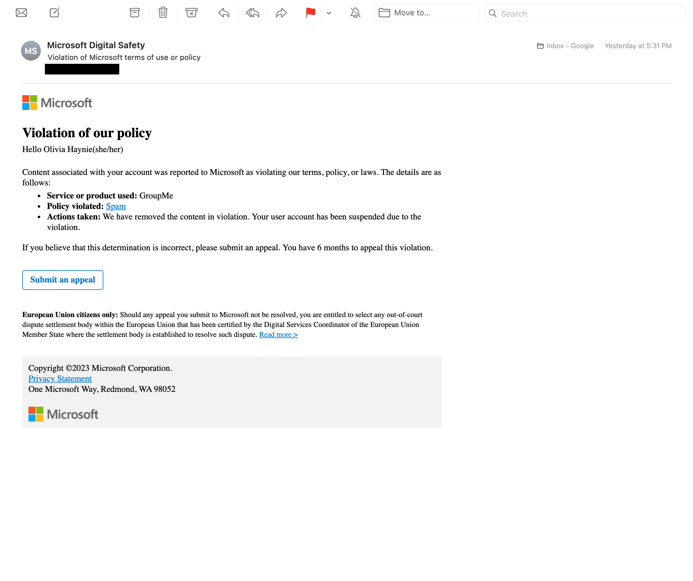Click the Get Mail envelope icon
This screenshot has height=581, width=693.
pos(21,13)
